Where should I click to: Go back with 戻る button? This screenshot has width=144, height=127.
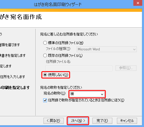[x=54, y=121]
